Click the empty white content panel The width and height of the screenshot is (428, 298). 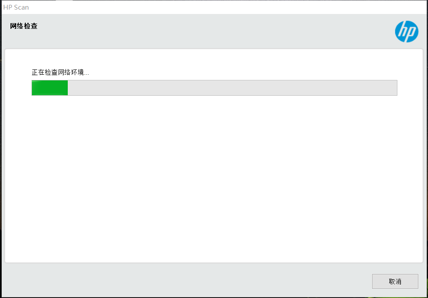[214, 177]
